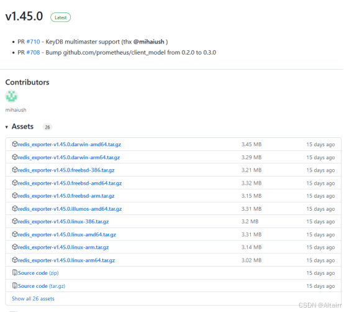Download redis_exporter-v1.45.0.linux-arm.tar.gz
Viewport: 344px width, 312px height.
[x=63, y=247]
